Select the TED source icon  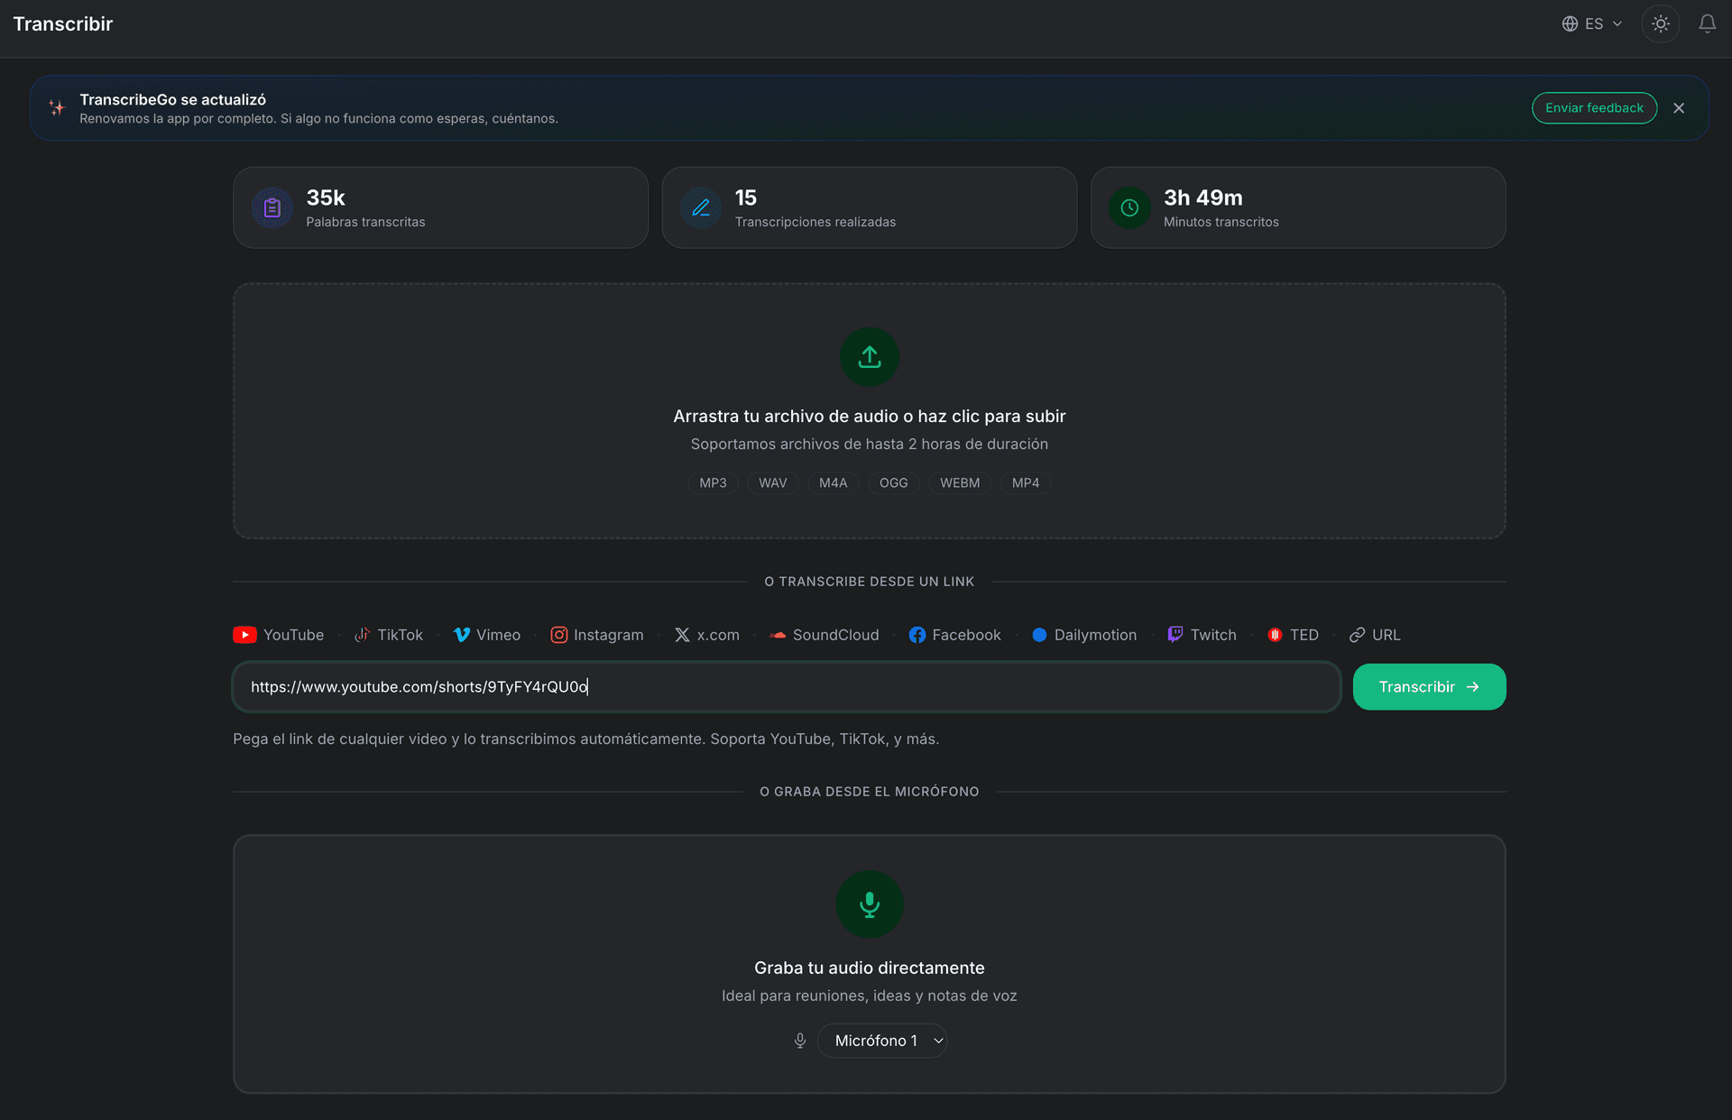pos(1276,635)
